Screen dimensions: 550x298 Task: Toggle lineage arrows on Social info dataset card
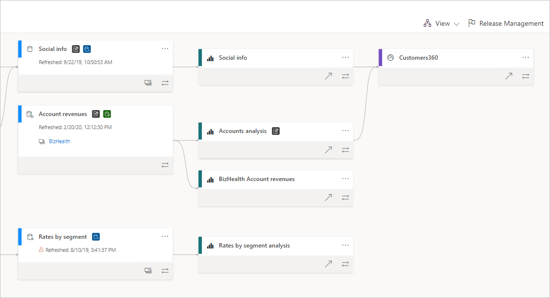coord(165,83)
